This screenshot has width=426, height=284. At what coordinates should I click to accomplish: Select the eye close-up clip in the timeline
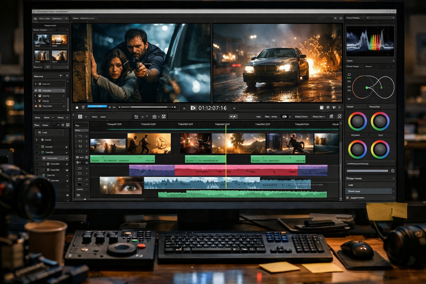pos(121,185)
